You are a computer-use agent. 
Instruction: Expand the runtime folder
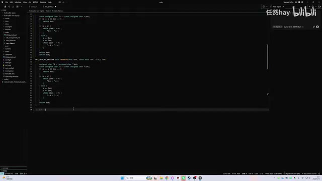[x=8, y=49]
